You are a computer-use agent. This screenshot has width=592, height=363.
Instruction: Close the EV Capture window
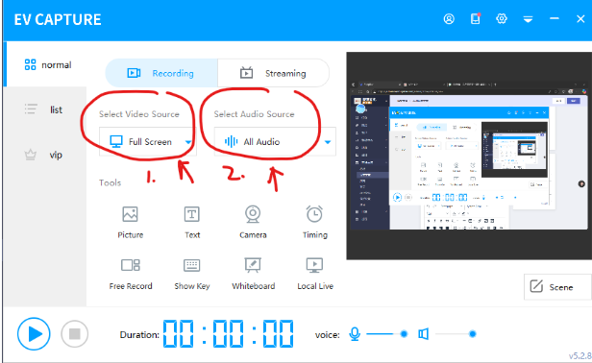coord(580,19)
